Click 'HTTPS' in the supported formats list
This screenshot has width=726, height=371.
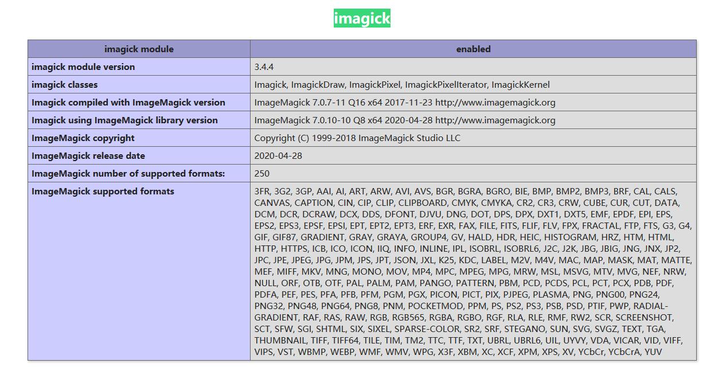point(294,249)
